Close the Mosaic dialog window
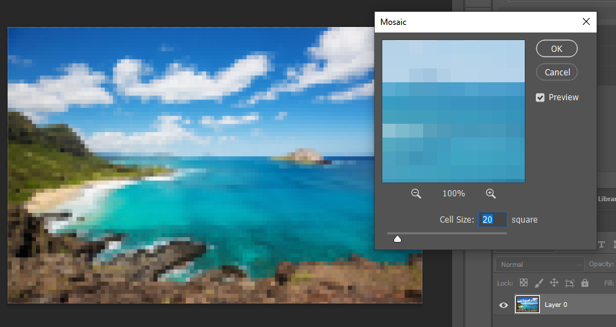The height and width of the screenshot is (327, 616). (x=587, y=22)
